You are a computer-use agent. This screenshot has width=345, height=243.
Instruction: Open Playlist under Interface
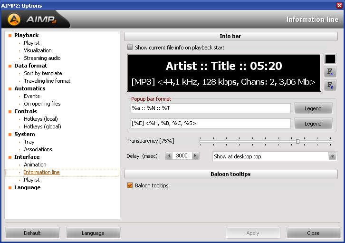[x=32, y=180]
